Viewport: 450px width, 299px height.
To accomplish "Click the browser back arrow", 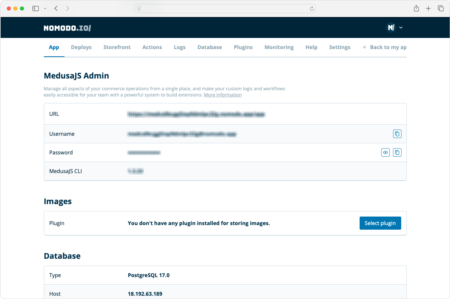I will (x=56, y=8).
